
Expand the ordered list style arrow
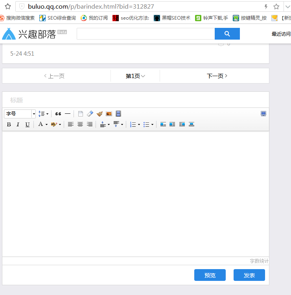139,124
